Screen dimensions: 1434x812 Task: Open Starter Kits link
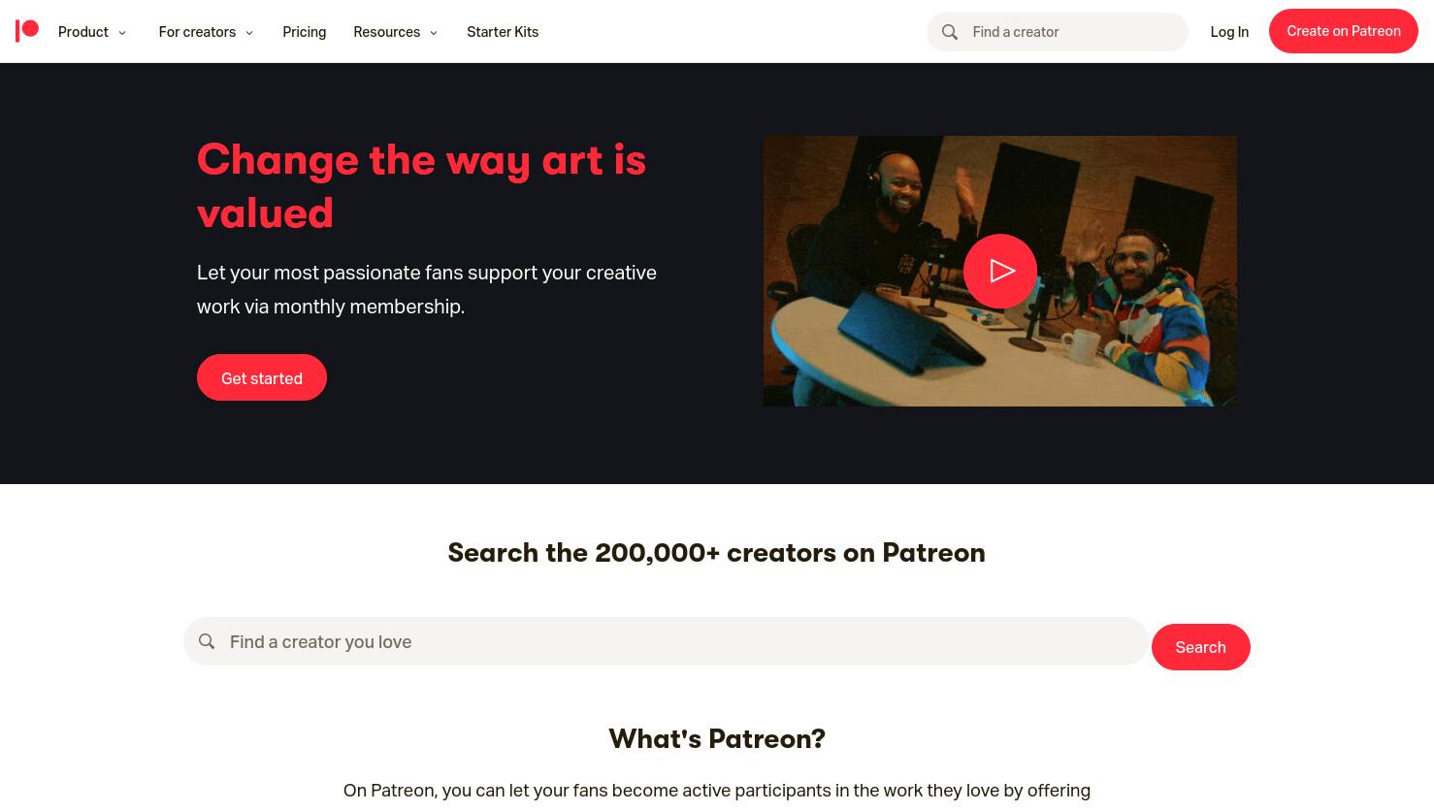(503, 32)
